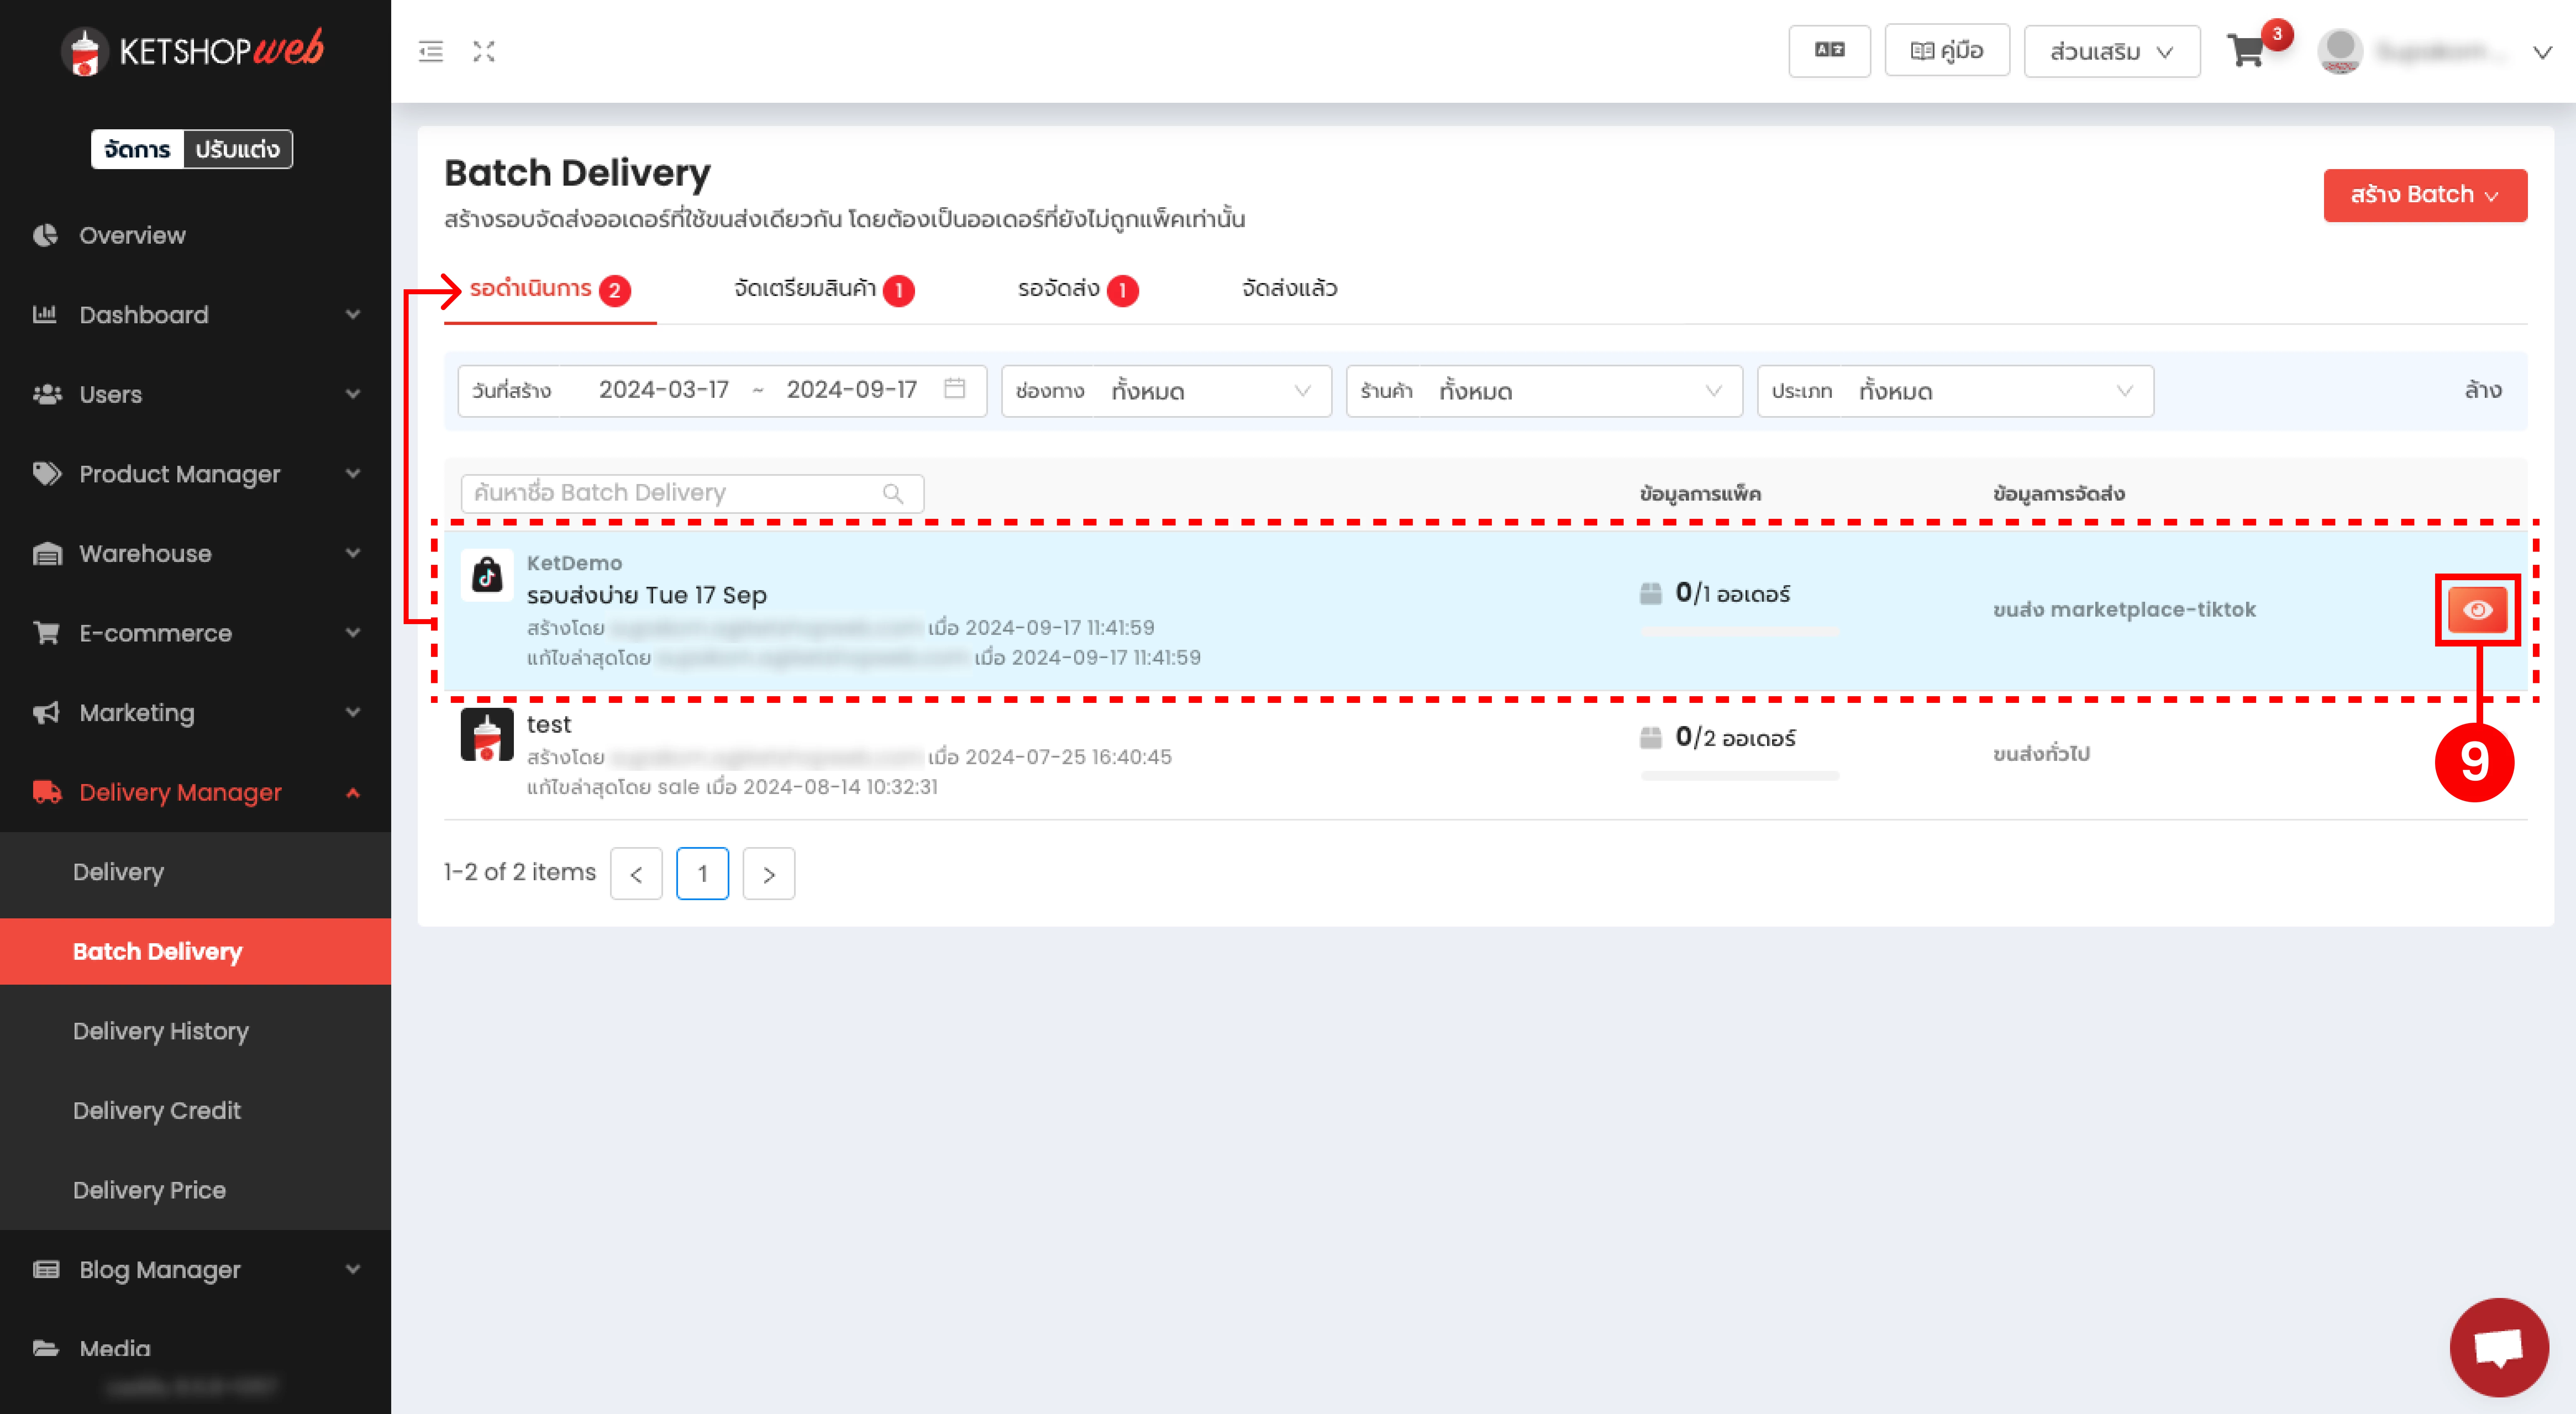Open the ร้านค้า dropdown filter
Screen dimensions: 2576x1414
coord(1544,391)
